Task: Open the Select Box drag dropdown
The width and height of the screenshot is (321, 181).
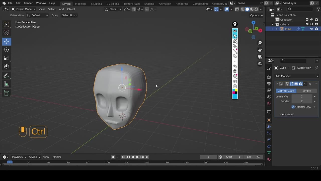Action: tap(69, 15)
